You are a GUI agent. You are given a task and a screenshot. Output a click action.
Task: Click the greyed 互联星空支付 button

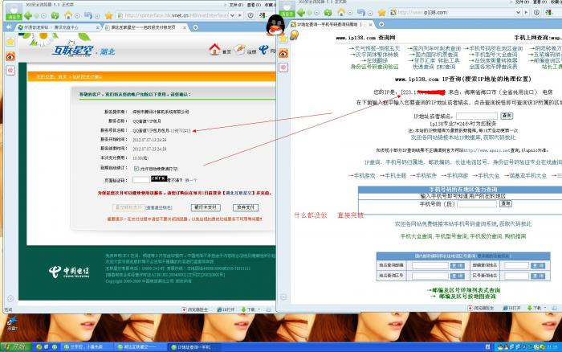(x=128, y=207)
